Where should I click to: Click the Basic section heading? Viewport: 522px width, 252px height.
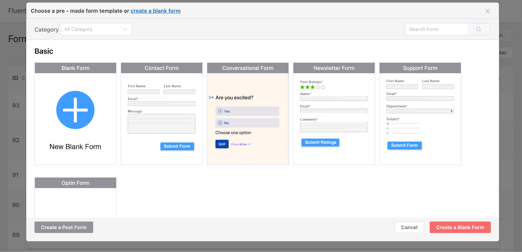click(x=44, y=51)
